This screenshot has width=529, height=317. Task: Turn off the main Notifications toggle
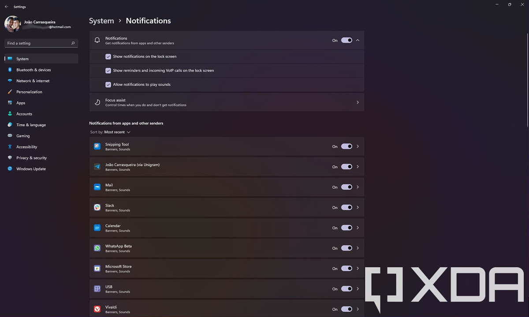point(346,40)
